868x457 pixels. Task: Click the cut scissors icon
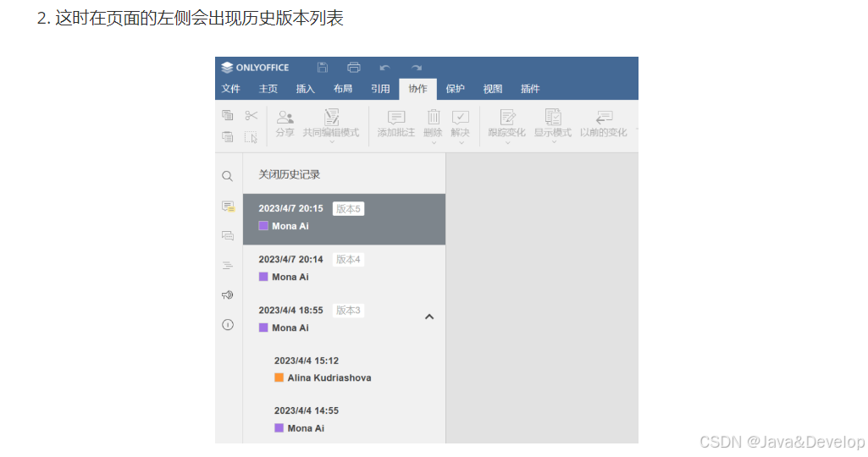tap(252, 115)
